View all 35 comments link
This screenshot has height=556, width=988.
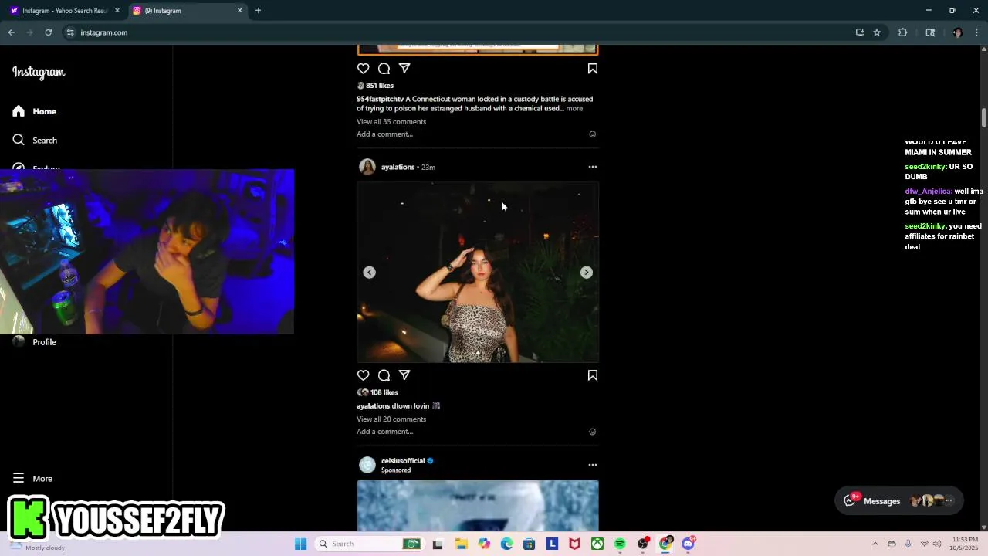coord(391,122)
